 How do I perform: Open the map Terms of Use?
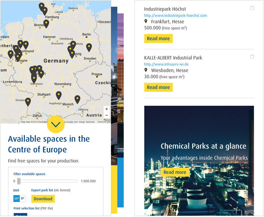[x=104, y=122]
